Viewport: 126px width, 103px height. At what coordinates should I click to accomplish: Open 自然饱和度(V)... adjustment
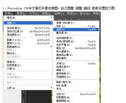(x=76, y=38)
